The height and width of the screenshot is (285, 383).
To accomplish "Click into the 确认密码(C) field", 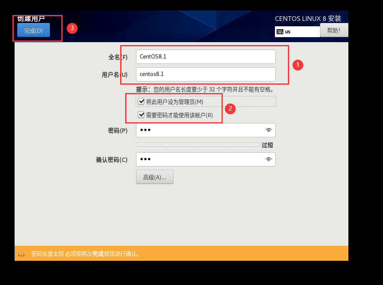I will 206,159.
